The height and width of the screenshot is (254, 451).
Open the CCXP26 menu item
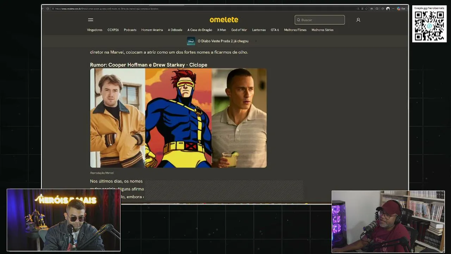point(113,30)
